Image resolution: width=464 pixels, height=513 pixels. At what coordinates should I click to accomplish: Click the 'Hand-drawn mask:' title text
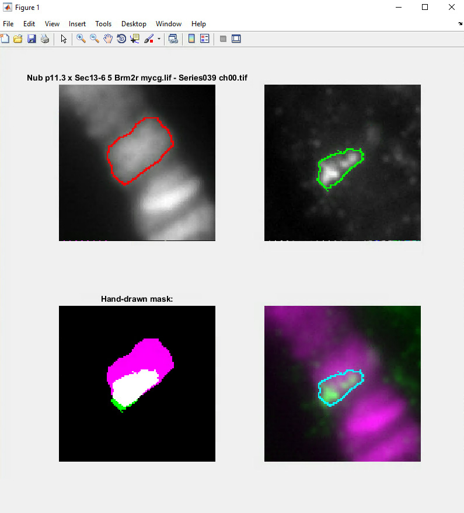(x=137, y=299)
